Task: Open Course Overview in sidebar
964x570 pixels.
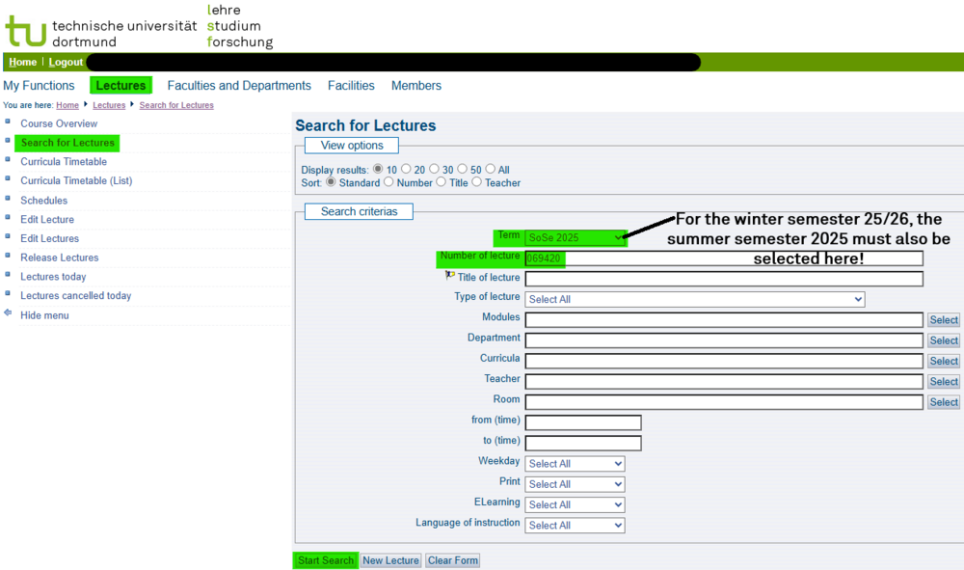Action: click(59, 123)
